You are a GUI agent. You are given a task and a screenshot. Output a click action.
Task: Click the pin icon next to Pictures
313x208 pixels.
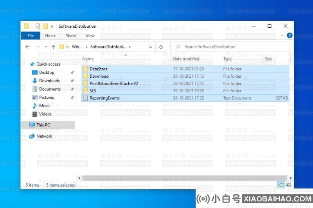[x=72, y=97]
